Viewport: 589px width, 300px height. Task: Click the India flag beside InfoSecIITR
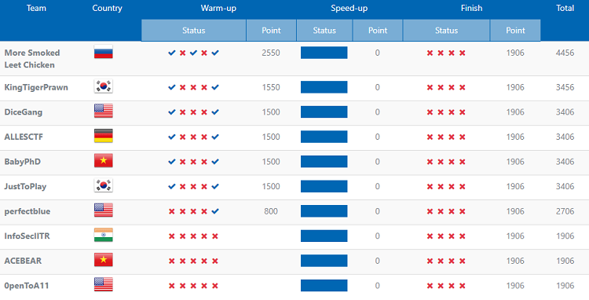[x=104, y=235]
